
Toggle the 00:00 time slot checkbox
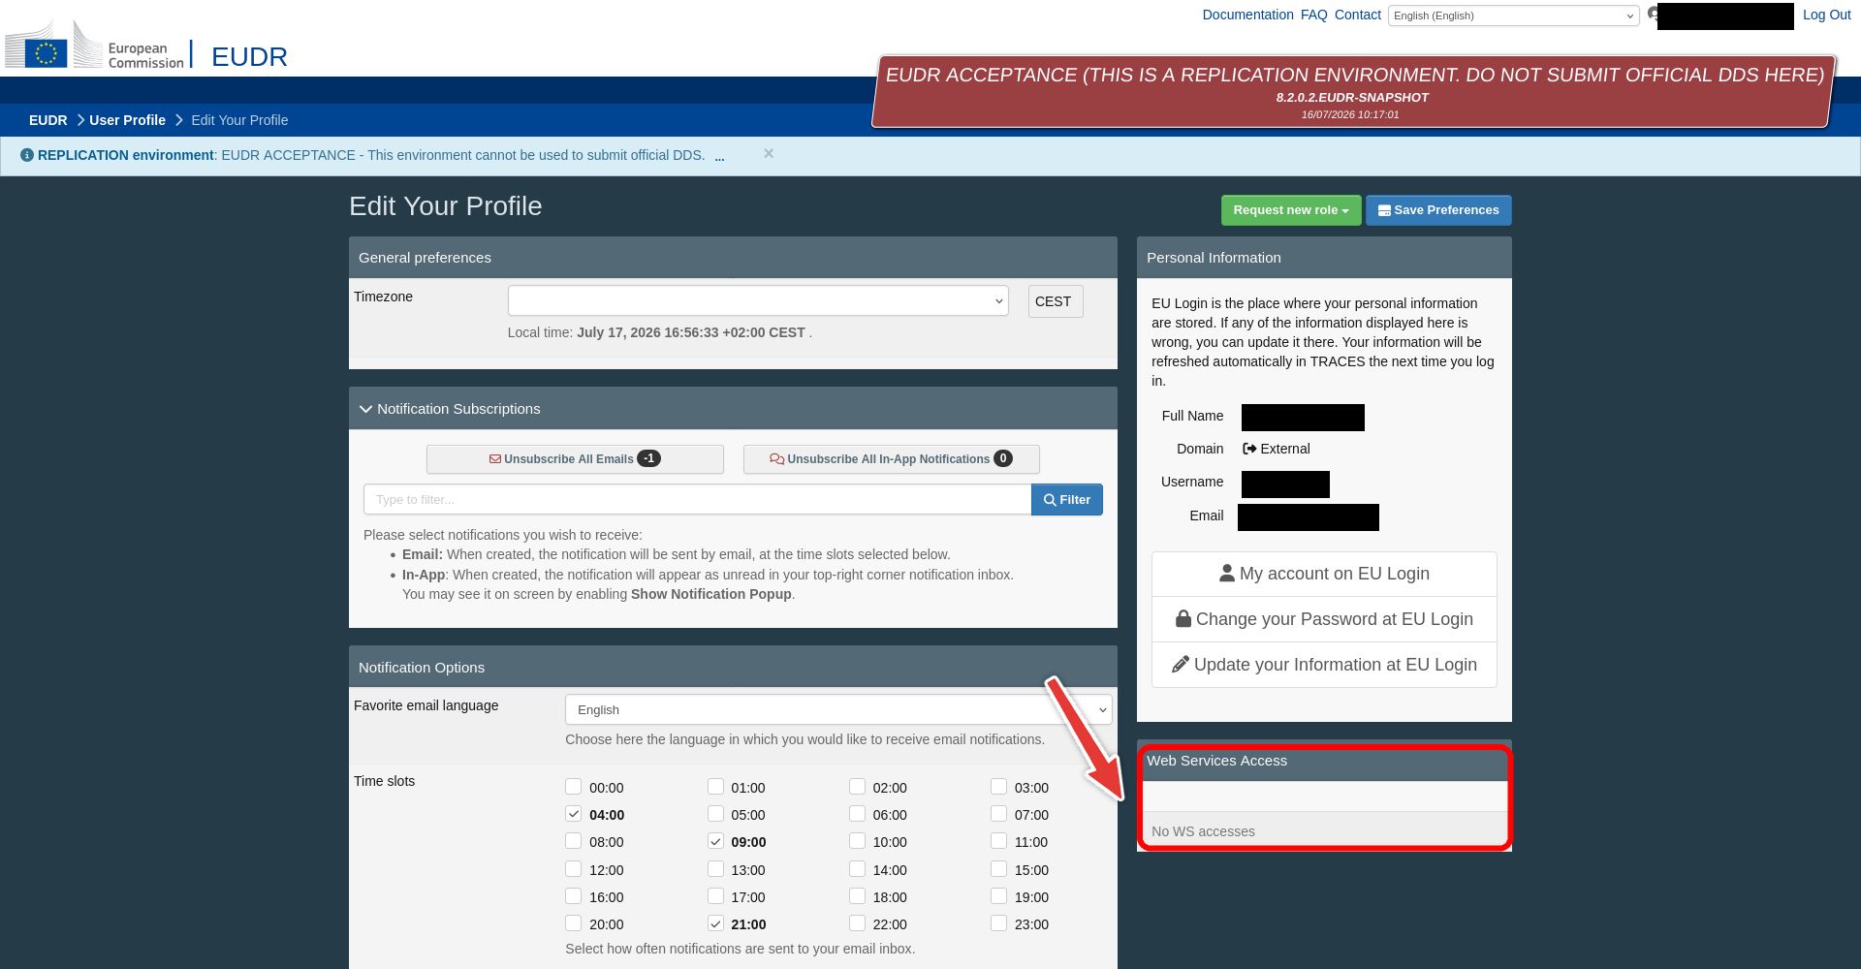574,787
